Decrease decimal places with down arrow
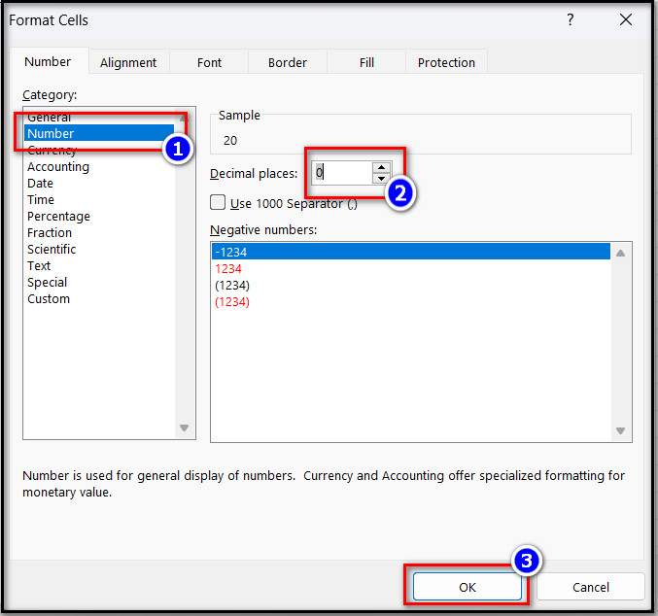This screenshot has height=616, width=658. (381, 179)
